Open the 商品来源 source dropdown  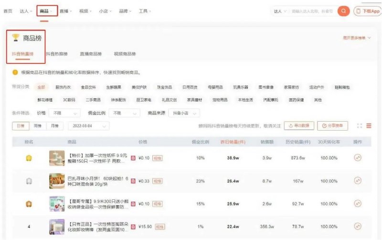pos(184,113)
